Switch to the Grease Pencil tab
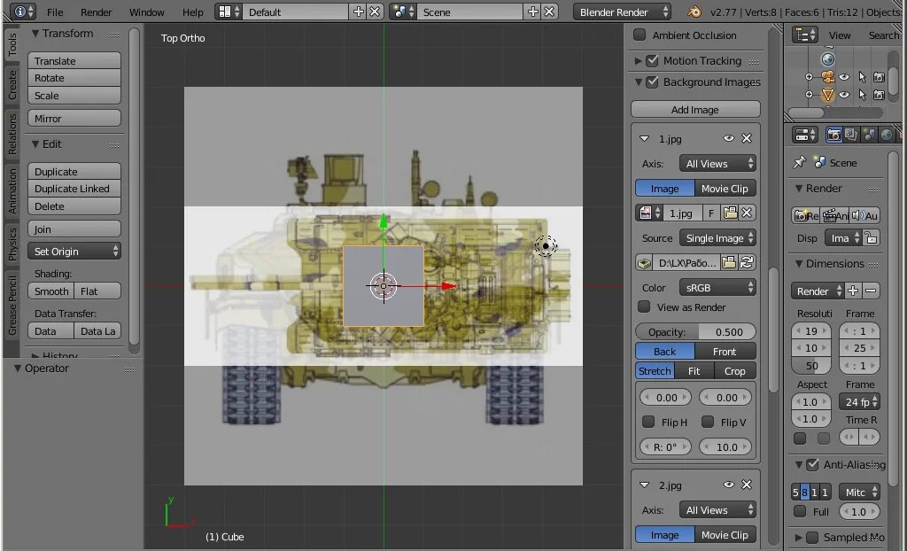Screen dimensions: 907x551 12,305
